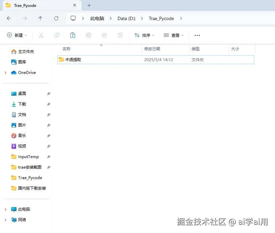Open the 新建 dropdown menu
Image resolution: width=275 pixels, height=233 pixels.
(17, 35)
